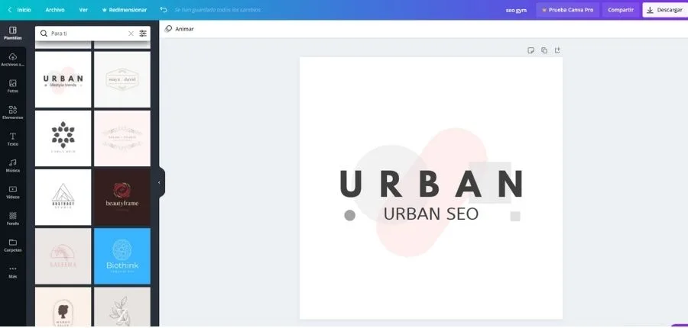Expand the Más options in sidebar
The width and height of the screenshot is (688, 328).
[12, 272]
